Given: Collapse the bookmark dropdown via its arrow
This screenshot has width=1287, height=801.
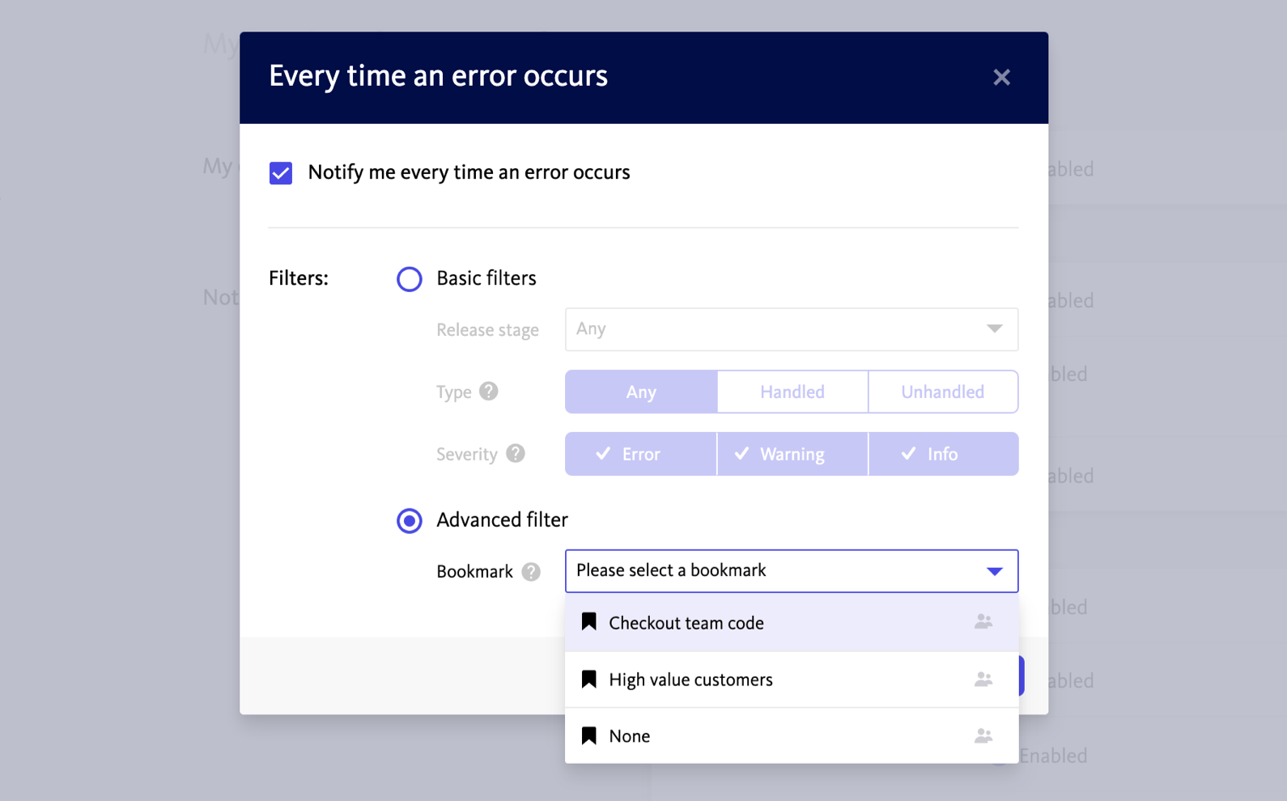Looking at the screenshot, I should [x=995, y=571].
